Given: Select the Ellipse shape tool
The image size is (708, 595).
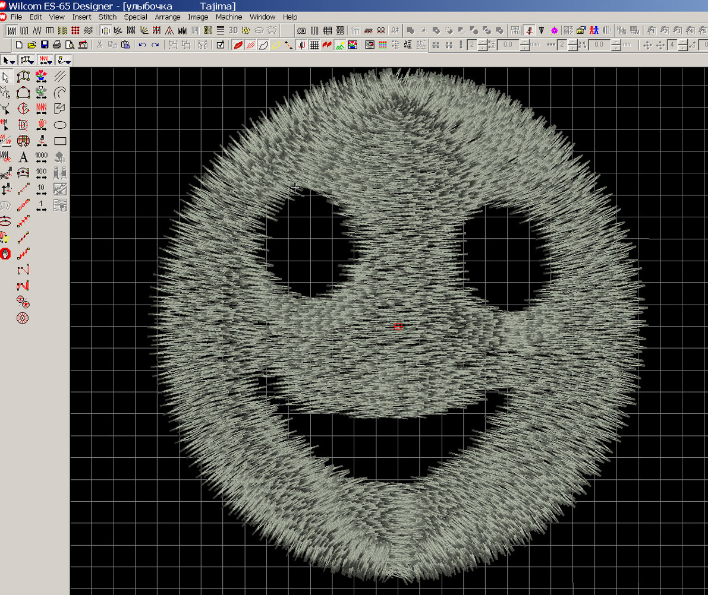Looking at the screenshot, I should (x=60, y=125).
